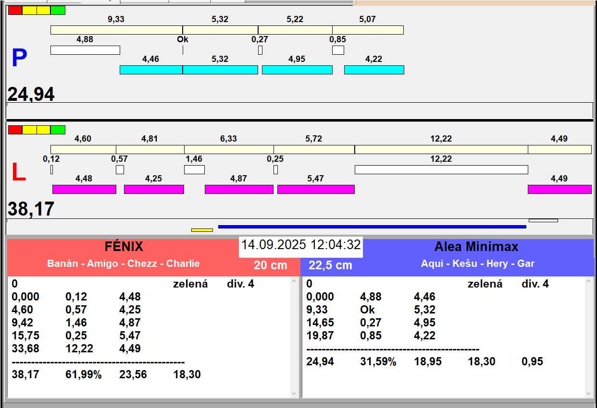Select the cyan bar labeled 4,46
The height and width of the screenshot is (408, 597).
[151, 70]
